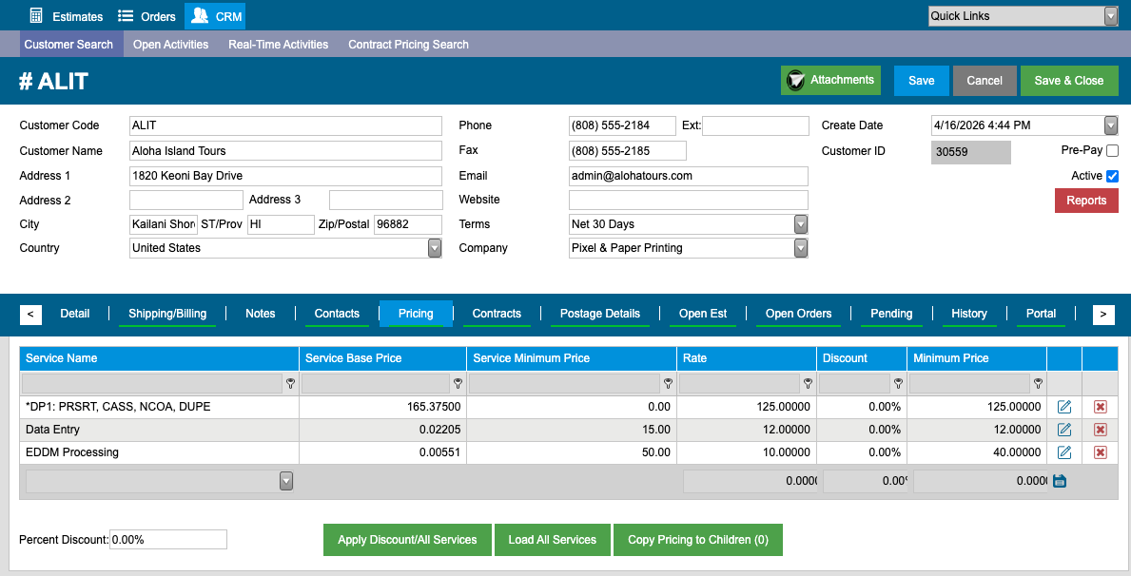Click the save disk icon in new pricing row

(1060, 481)
